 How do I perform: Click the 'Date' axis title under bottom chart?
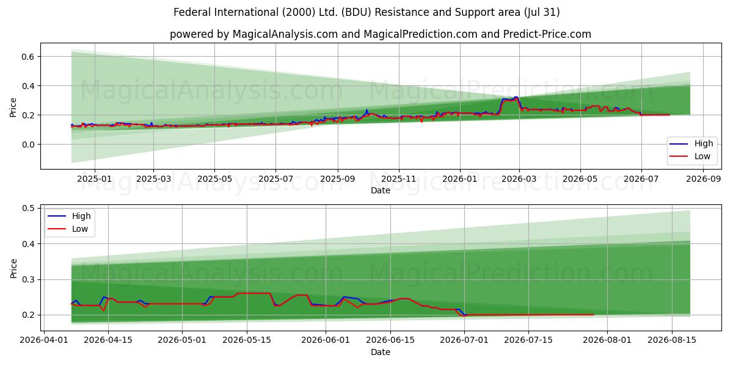(381, 352)
